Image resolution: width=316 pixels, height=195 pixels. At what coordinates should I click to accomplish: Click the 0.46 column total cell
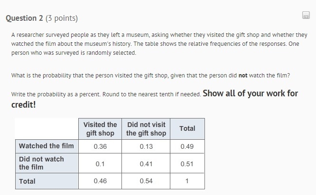tap(100, 181)
